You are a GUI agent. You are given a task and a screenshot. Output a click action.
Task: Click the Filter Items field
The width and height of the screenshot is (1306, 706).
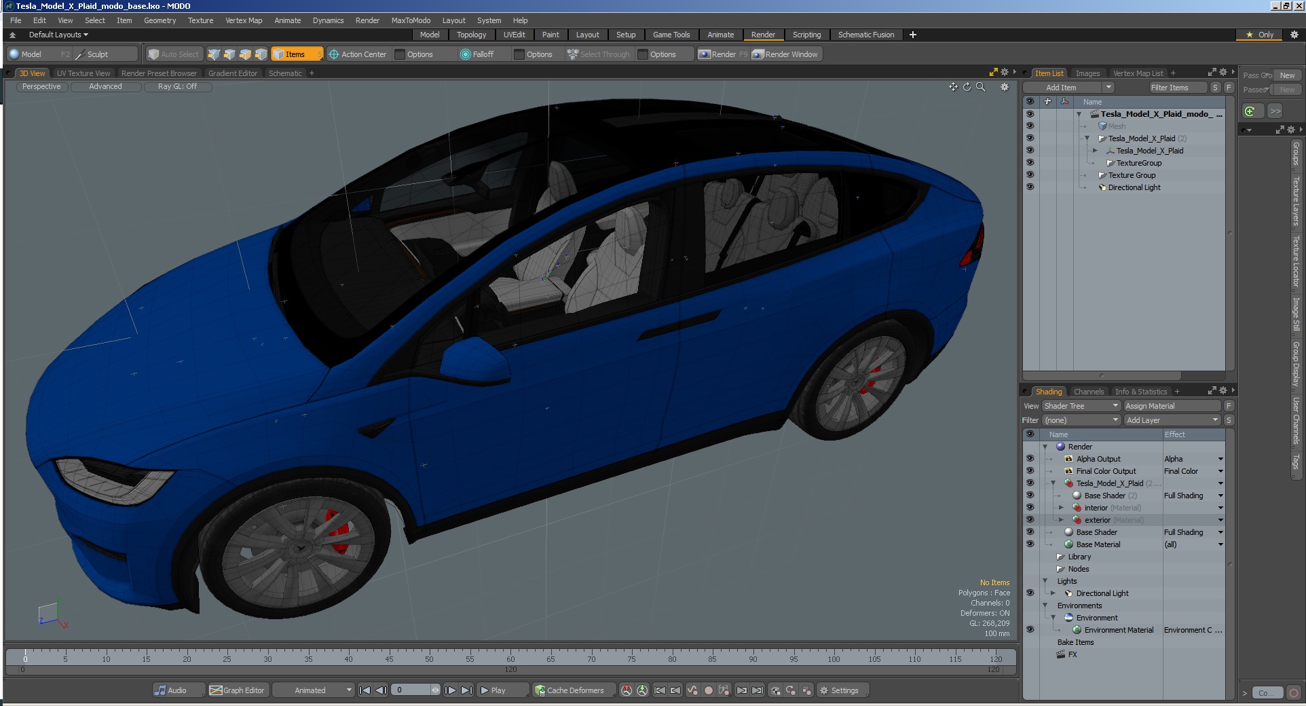(1178, 87)
